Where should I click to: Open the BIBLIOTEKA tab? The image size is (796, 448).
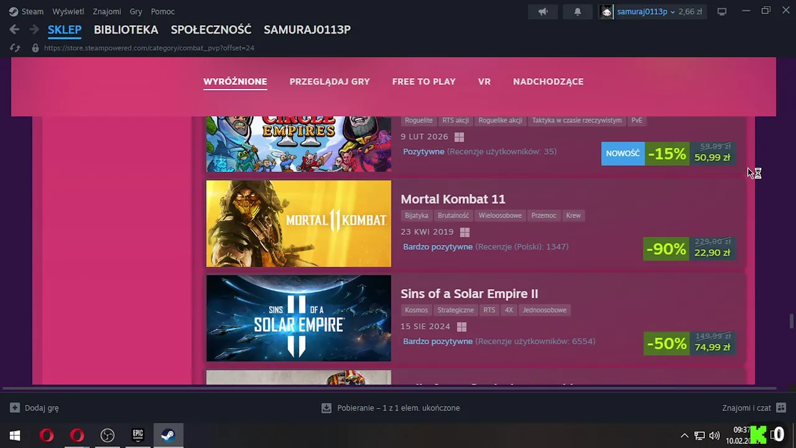(x=126, y=29)
